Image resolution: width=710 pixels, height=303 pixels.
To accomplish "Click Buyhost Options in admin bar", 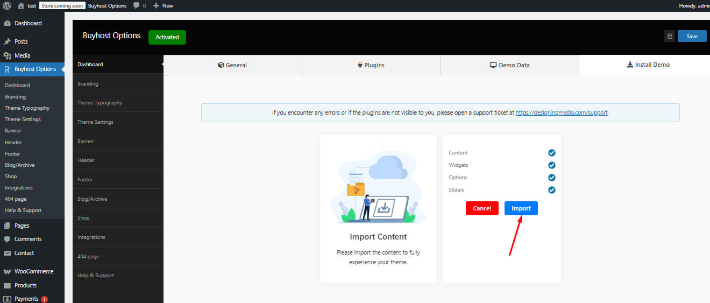I will (108, 5).
